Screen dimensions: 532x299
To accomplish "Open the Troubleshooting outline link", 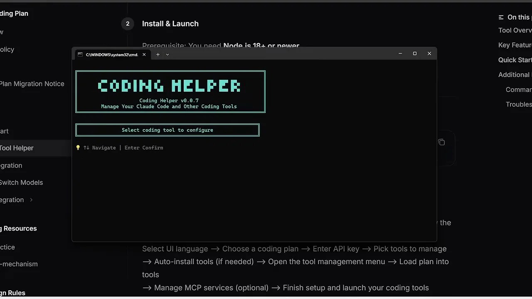I will click(x=519, y=104).
